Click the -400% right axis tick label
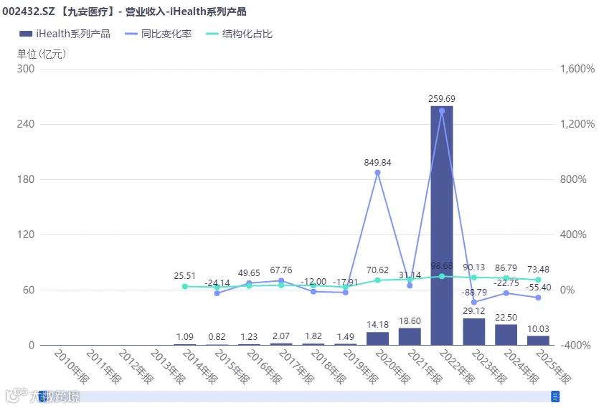 tap(575, 345)
